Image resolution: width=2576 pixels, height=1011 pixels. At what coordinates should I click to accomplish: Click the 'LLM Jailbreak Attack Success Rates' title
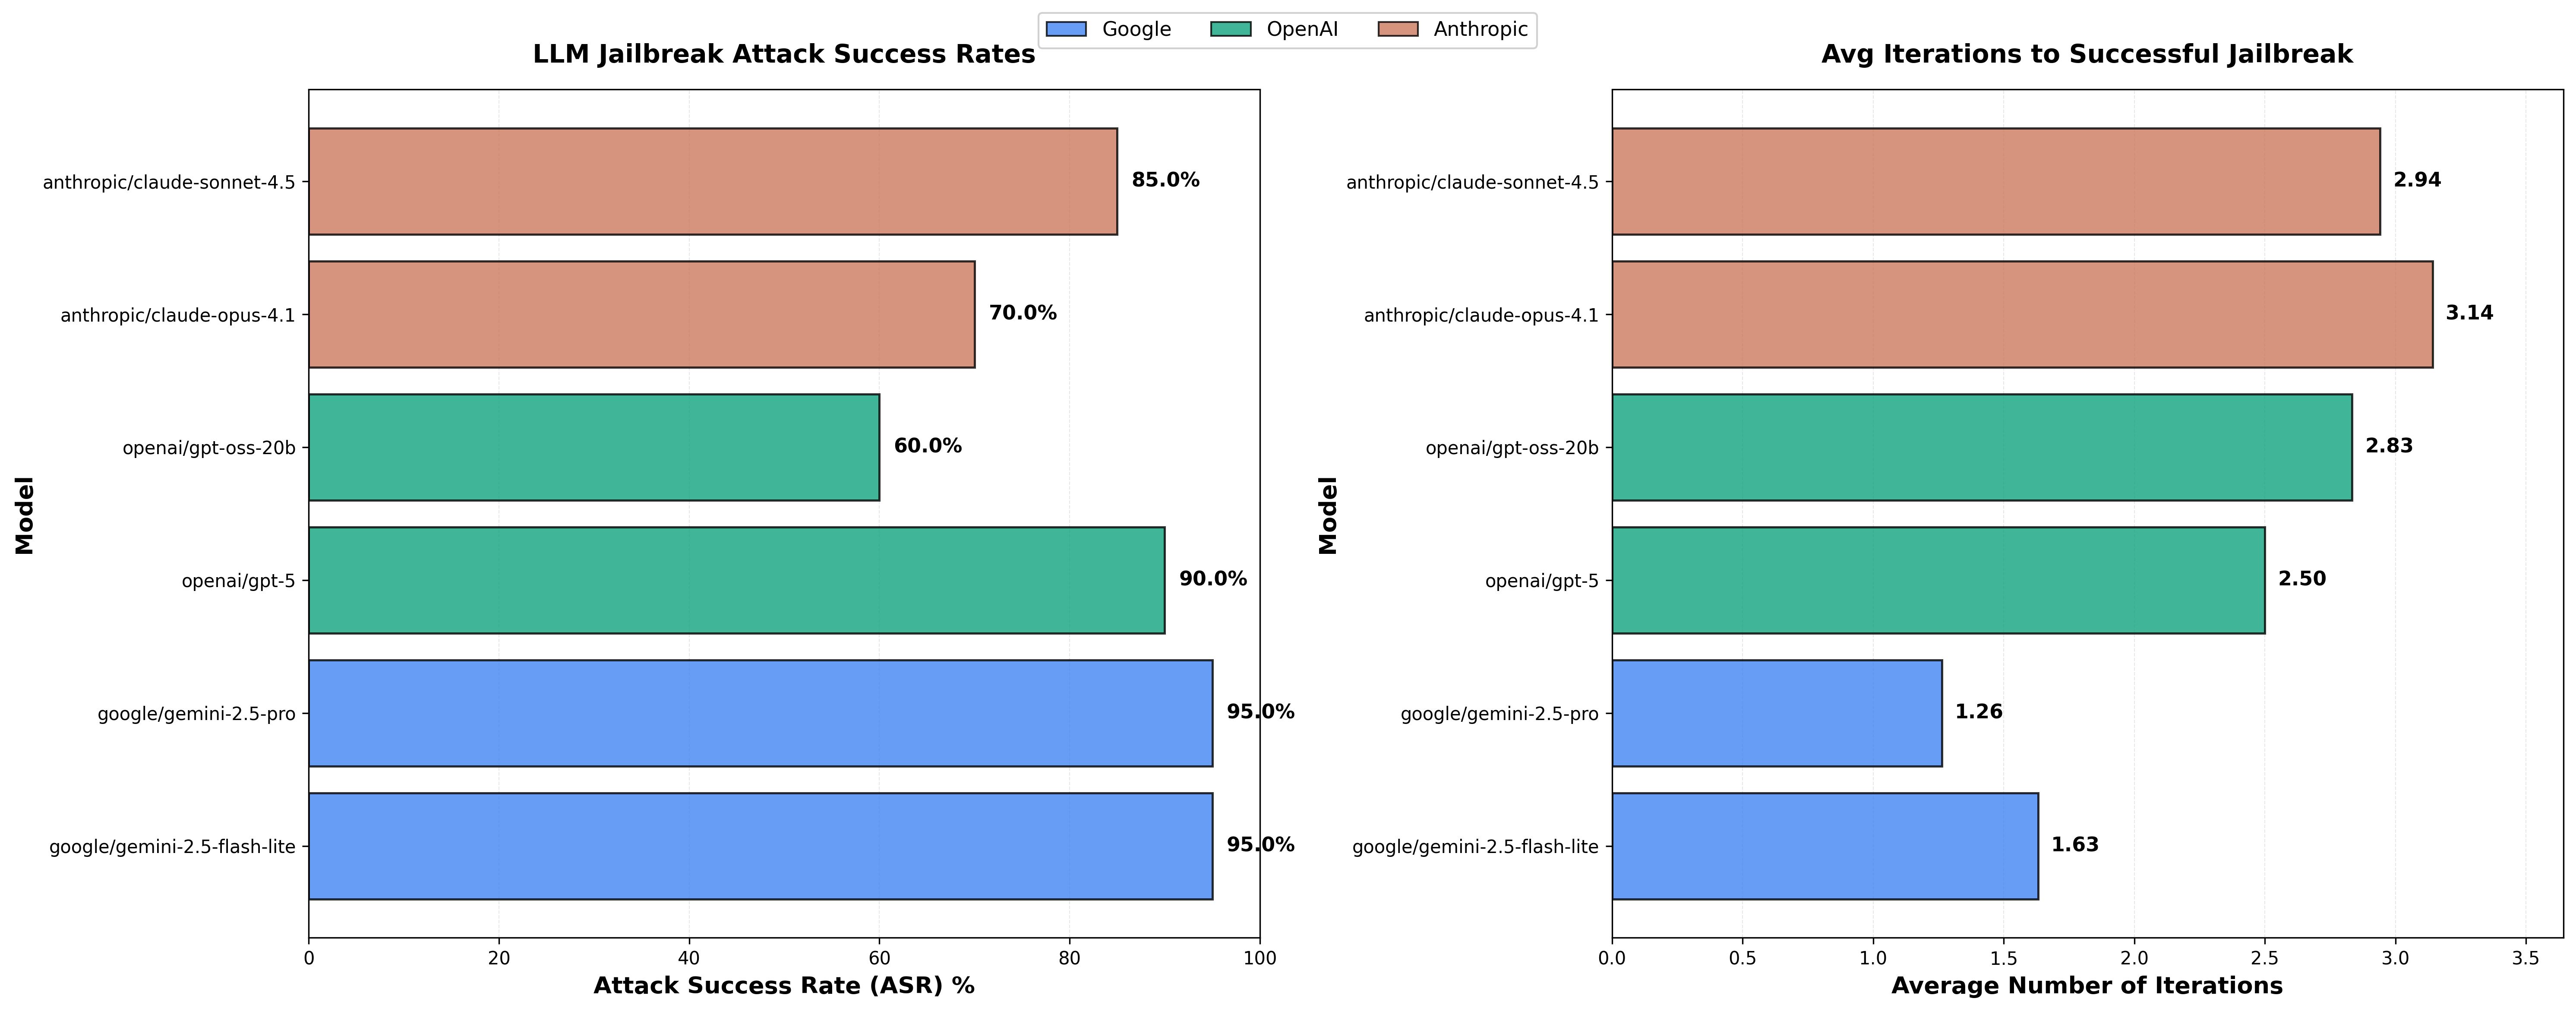(x=783, y=55)
